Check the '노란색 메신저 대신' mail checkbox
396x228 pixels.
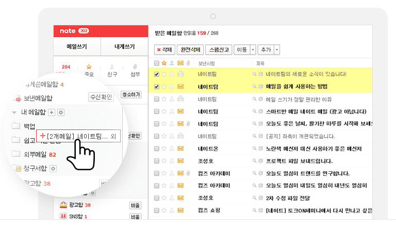(x=157, y=149)
